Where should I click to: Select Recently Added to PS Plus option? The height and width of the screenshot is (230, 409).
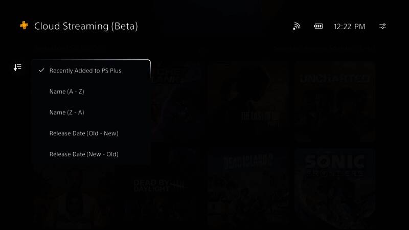click(x=91, y=71)
